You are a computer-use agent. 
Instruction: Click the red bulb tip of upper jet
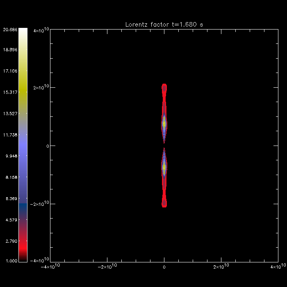[x=164, y=88]
